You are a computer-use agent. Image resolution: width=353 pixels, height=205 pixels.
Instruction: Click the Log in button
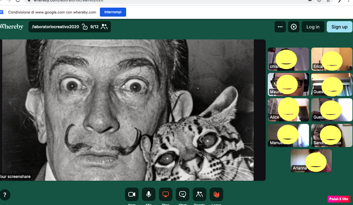tap(313, 27)
